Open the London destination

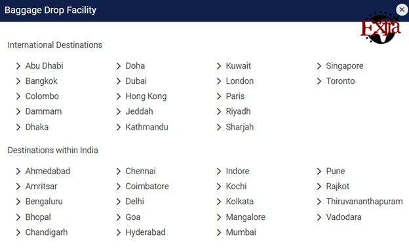pyautogui.click(x=239, y=81)
